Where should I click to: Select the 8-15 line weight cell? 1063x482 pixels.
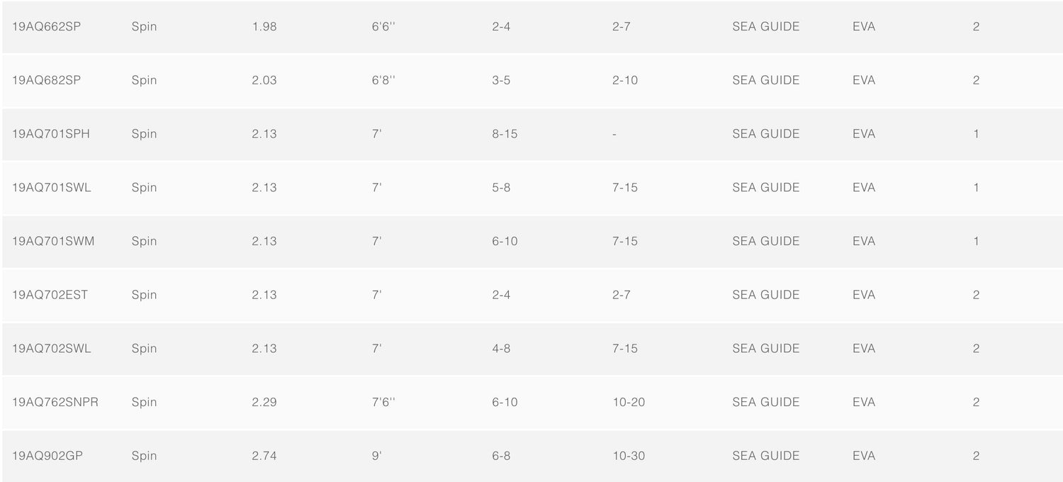click(x=505, y=134)
